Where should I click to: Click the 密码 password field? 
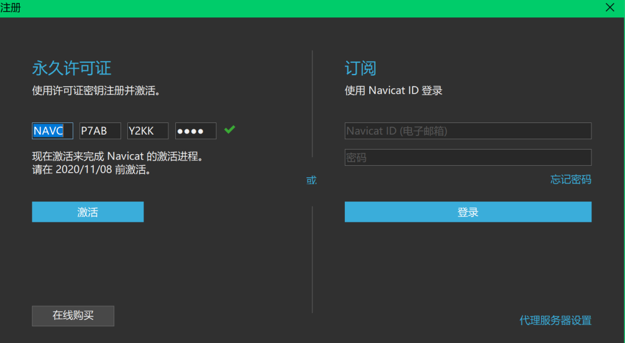(x=468, y=158)
